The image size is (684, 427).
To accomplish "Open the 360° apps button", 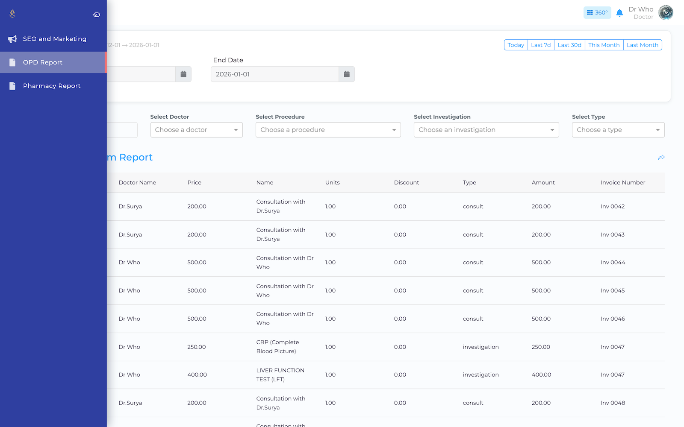I will (597, 13).
